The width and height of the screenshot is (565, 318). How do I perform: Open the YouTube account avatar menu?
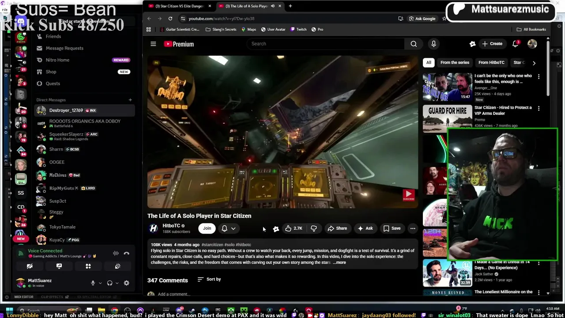(532, 44)
